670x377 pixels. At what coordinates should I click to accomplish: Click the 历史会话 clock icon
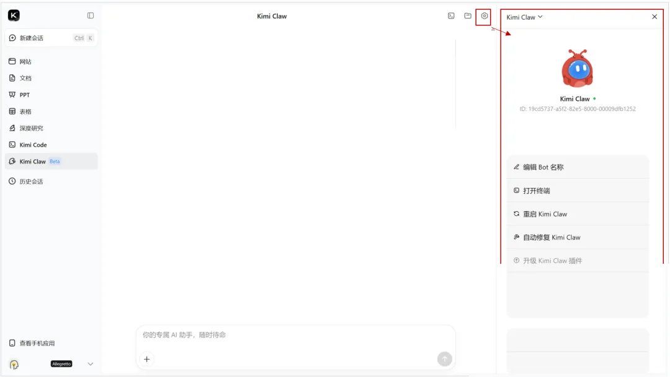click(12, 181)
